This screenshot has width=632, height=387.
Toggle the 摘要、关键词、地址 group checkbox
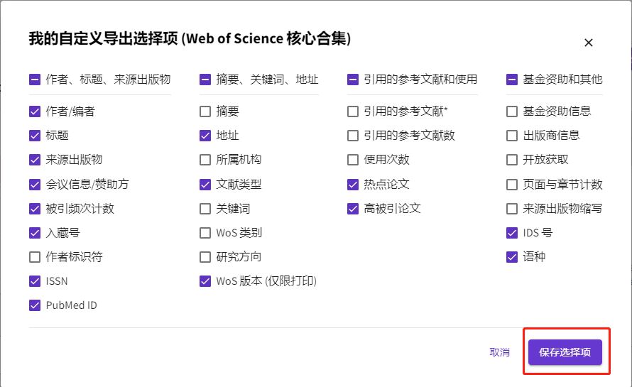(x=205, y=80)
